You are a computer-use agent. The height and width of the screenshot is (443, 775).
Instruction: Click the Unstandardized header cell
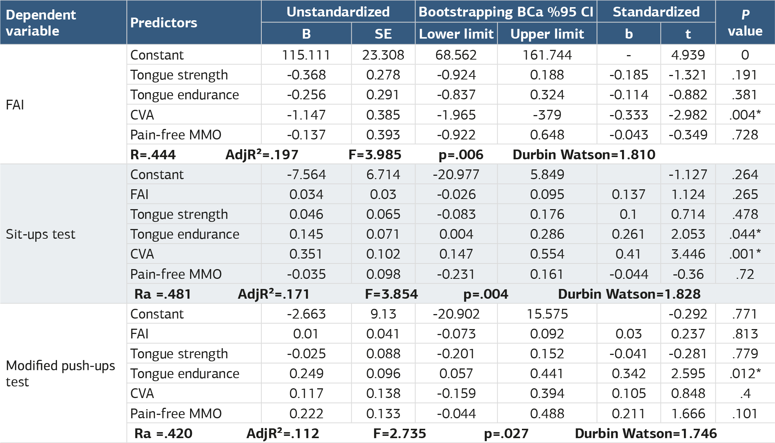[x=338, y=12]
